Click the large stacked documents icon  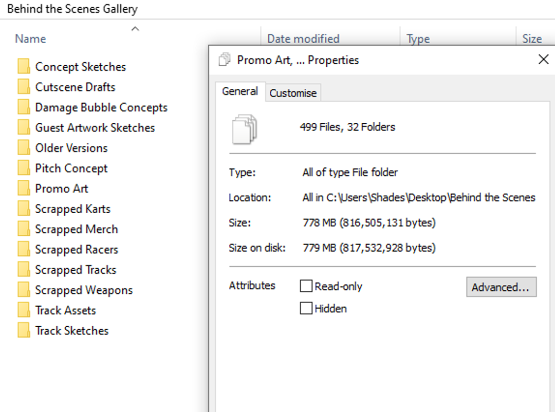244,128
